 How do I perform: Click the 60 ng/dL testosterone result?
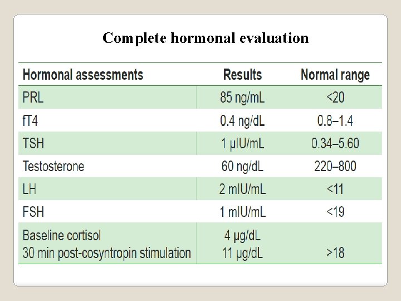click(242, 167)
